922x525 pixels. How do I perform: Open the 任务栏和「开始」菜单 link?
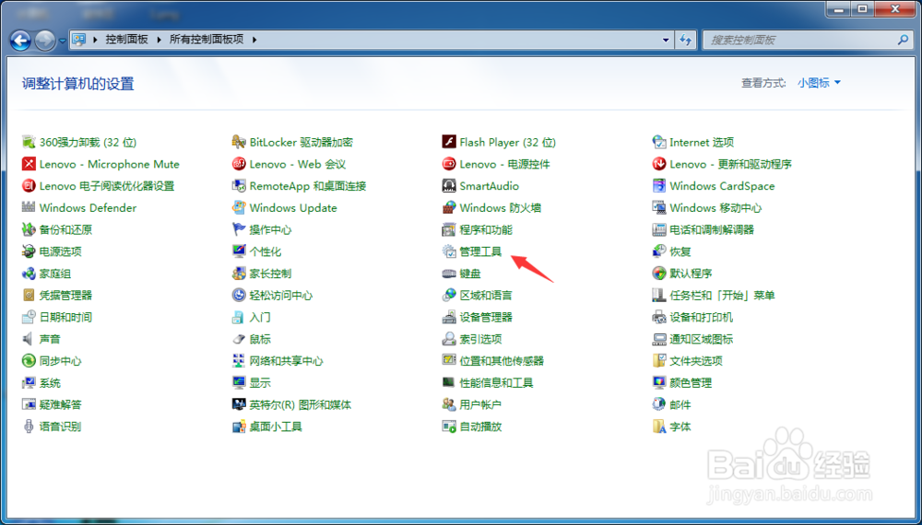[x=722, y=296]
